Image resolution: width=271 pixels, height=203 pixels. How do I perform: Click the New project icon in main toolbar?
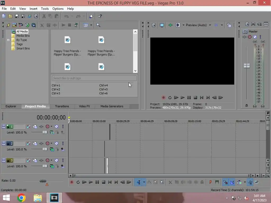pos(4,16)
